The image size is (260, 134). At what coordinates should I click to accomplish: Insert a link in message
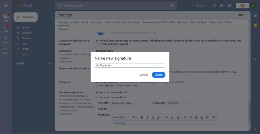[x=167, y=117]
